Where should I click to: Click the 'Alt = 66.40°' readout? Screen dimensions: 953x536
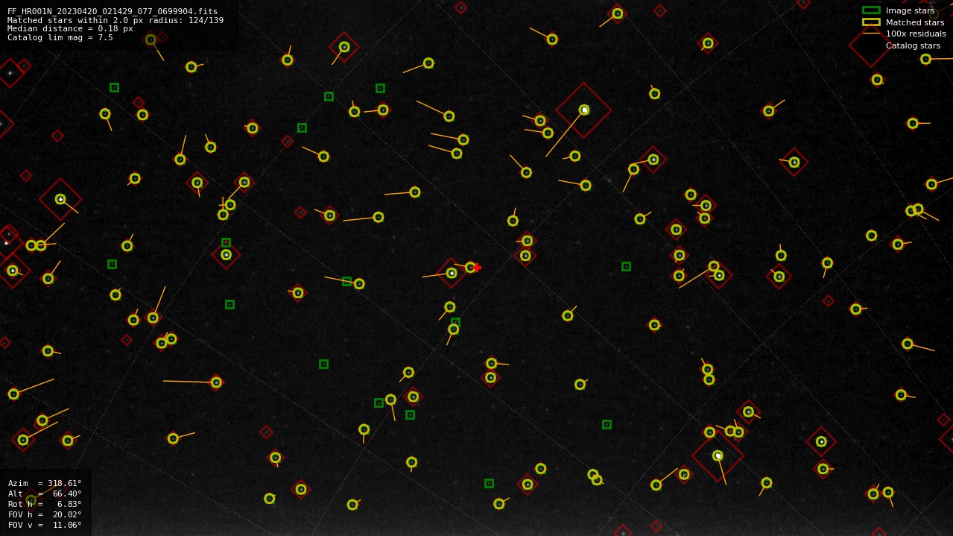[45, 494]
